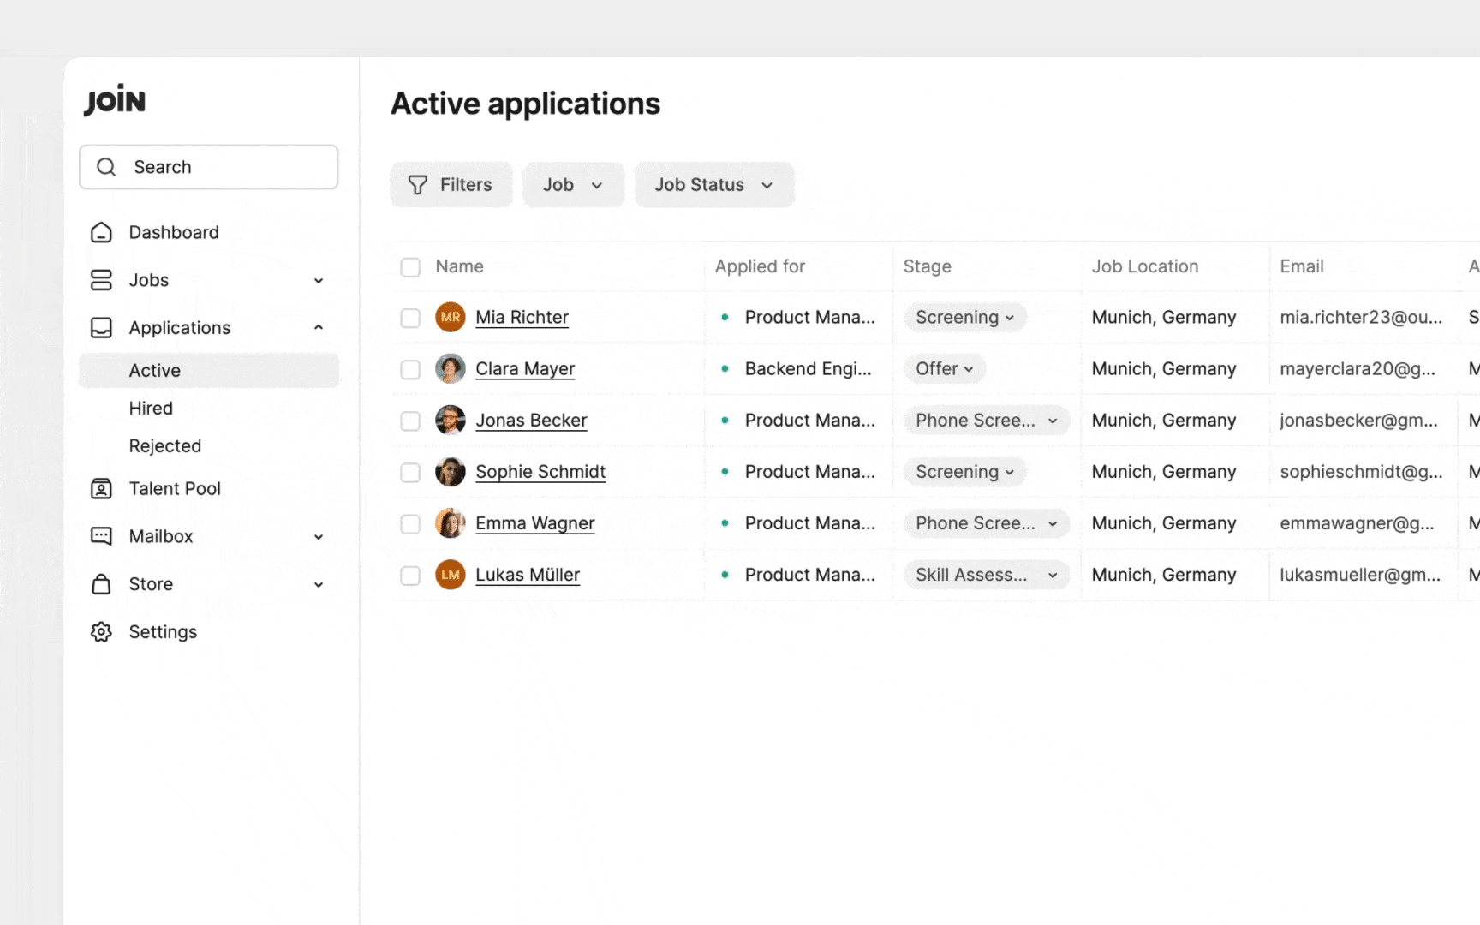Toggle the select-all checkbox in header
This screenshot has height=925, width=1480.
[x=410, y=267]
